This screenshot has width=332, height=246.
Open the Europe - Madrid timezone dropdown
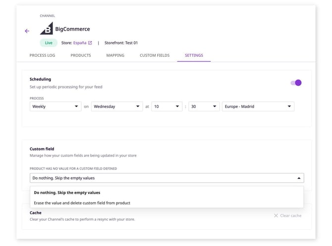tap(258, 106)
